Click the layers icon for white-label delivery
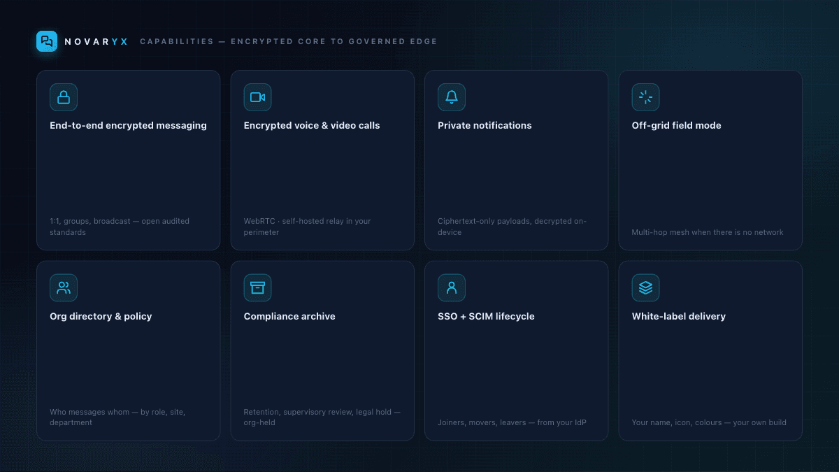 pyautogui.click(x=645, y=287)
